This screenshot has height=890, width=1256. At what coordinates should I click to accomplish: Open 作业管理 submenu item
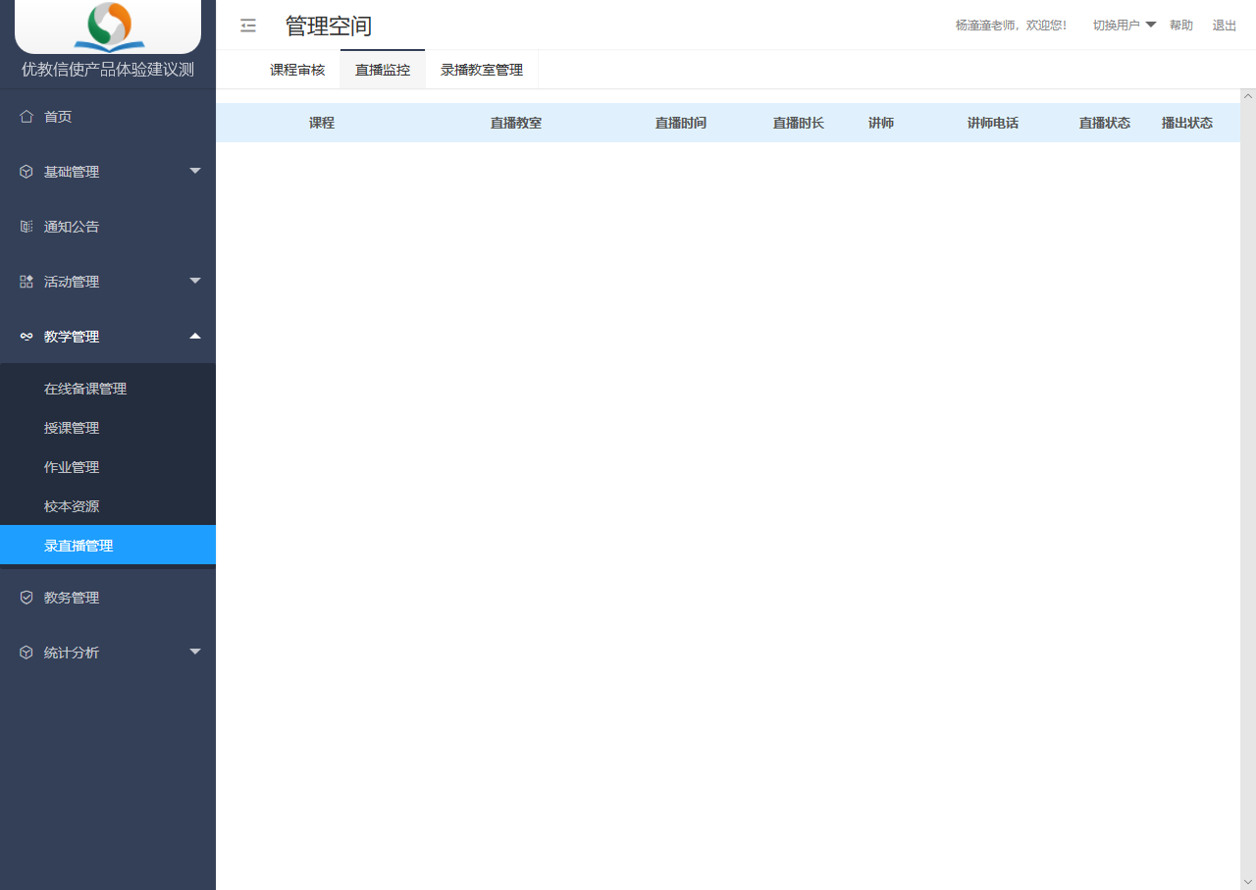[108, 467]
